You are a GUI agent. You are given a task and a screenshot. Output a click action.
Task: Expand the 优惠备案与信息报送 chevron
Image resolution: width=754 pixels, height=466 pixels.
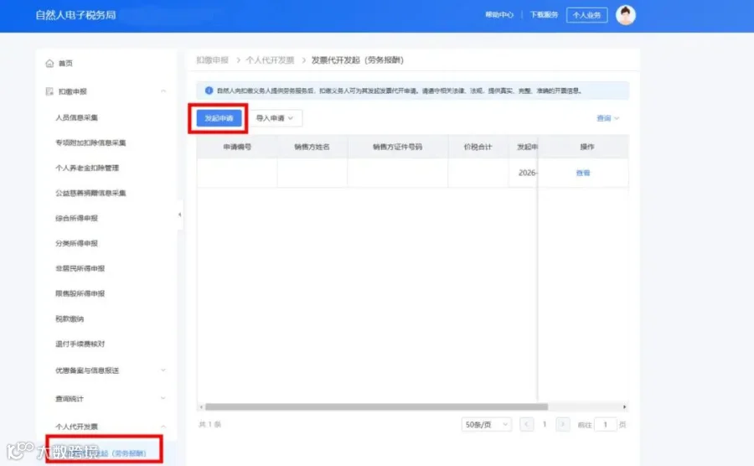coord(163,370)
